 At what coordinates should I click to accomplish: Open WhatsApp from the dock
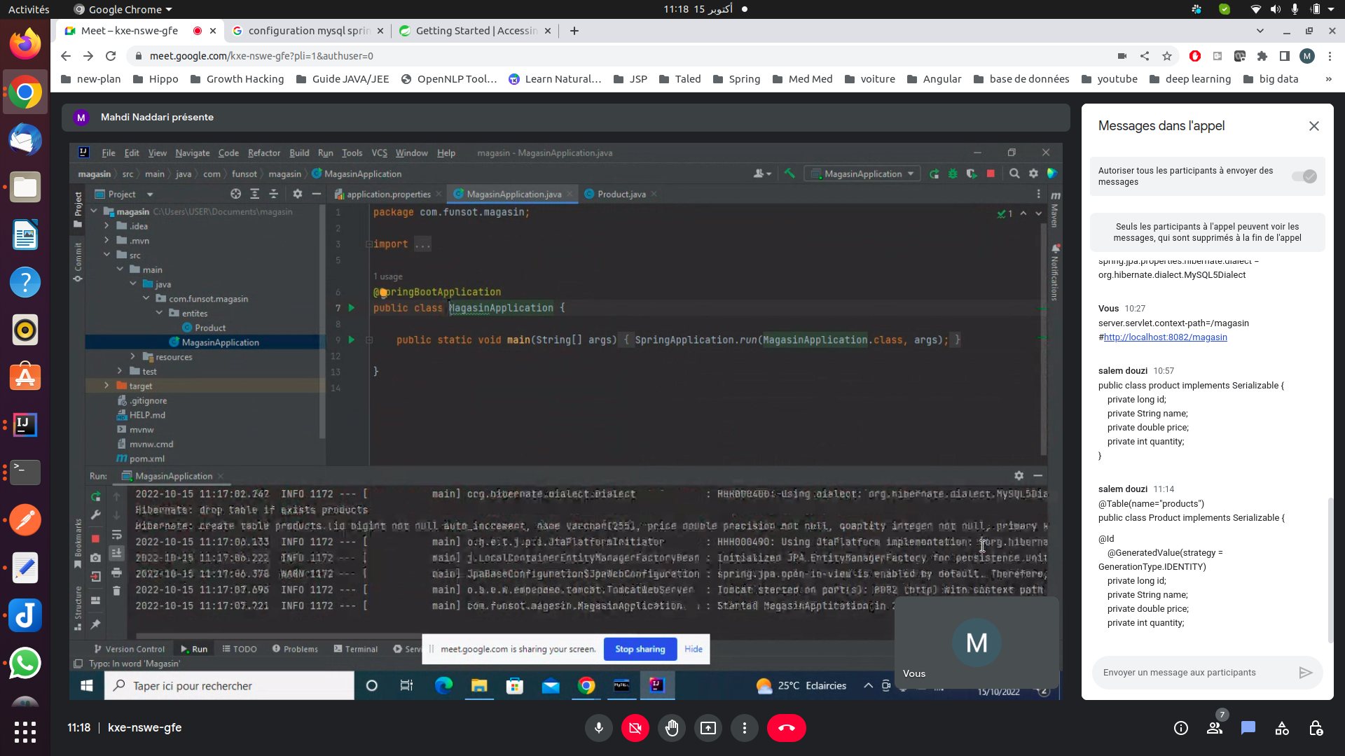coord(25,663)
